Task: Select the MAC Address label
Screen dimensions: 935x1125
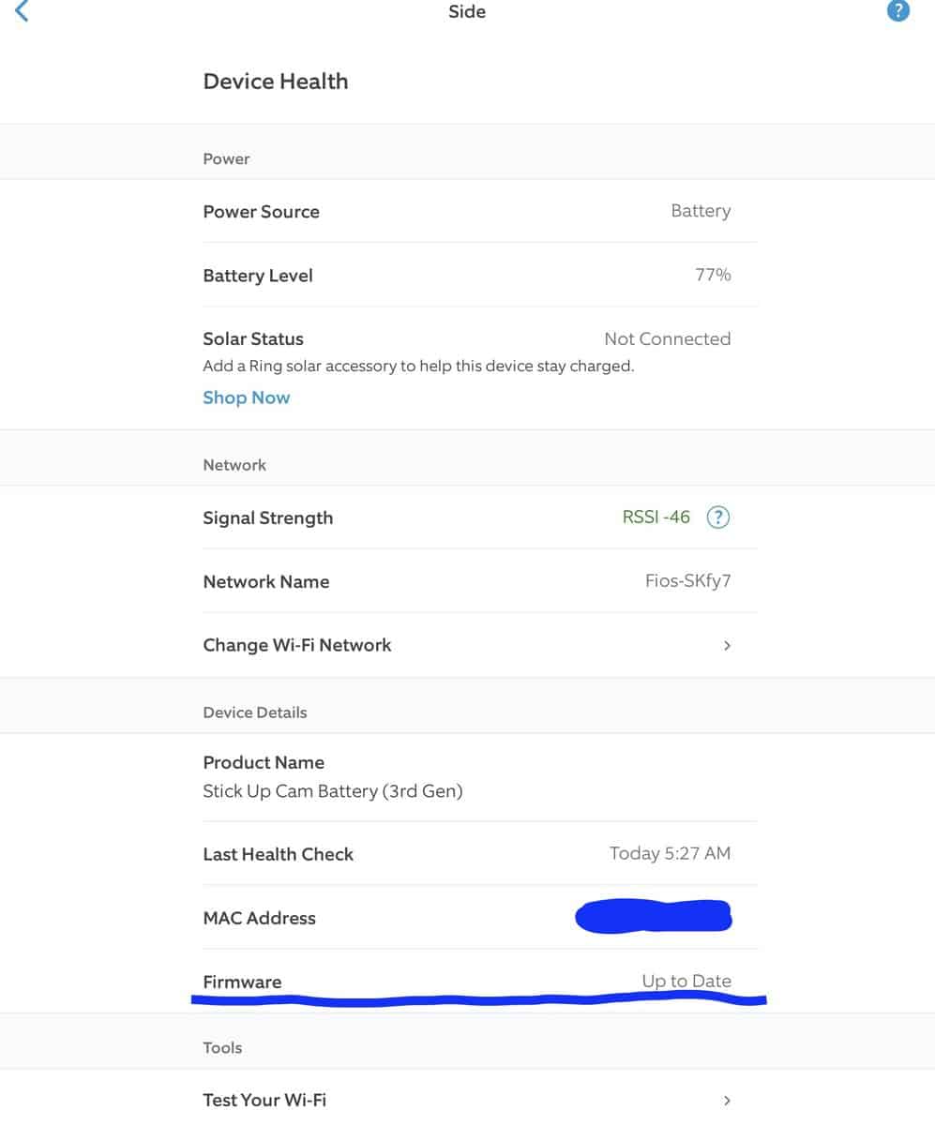Action: [260, 918]
